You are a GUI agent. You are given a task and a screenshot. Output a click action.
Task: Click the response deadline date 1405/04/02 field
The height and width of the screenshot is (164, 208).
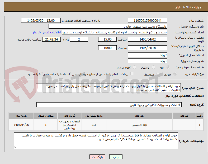pos(147,39)
